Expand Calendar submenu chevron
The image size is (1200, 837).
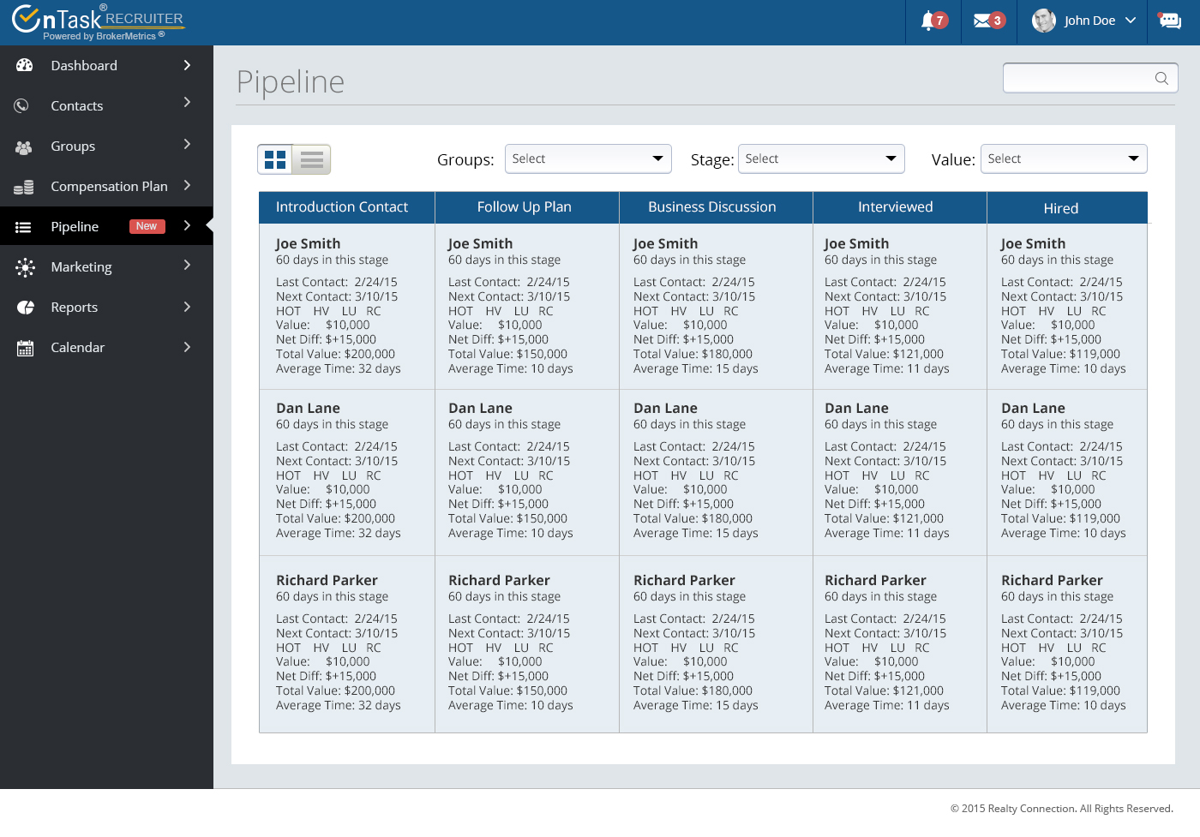pyautogui.click(x=187, y=347)
